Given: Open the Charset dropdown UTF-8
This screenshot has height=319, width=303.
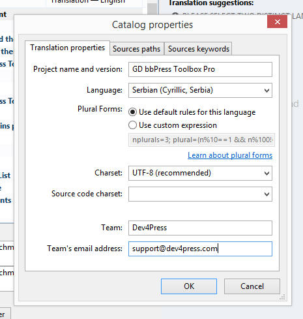Looking at the screenshot, I should click(200, 174).
